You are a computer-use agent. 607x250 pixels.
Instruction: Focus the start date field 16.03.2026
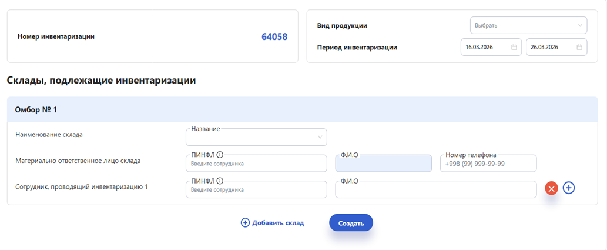485,47
